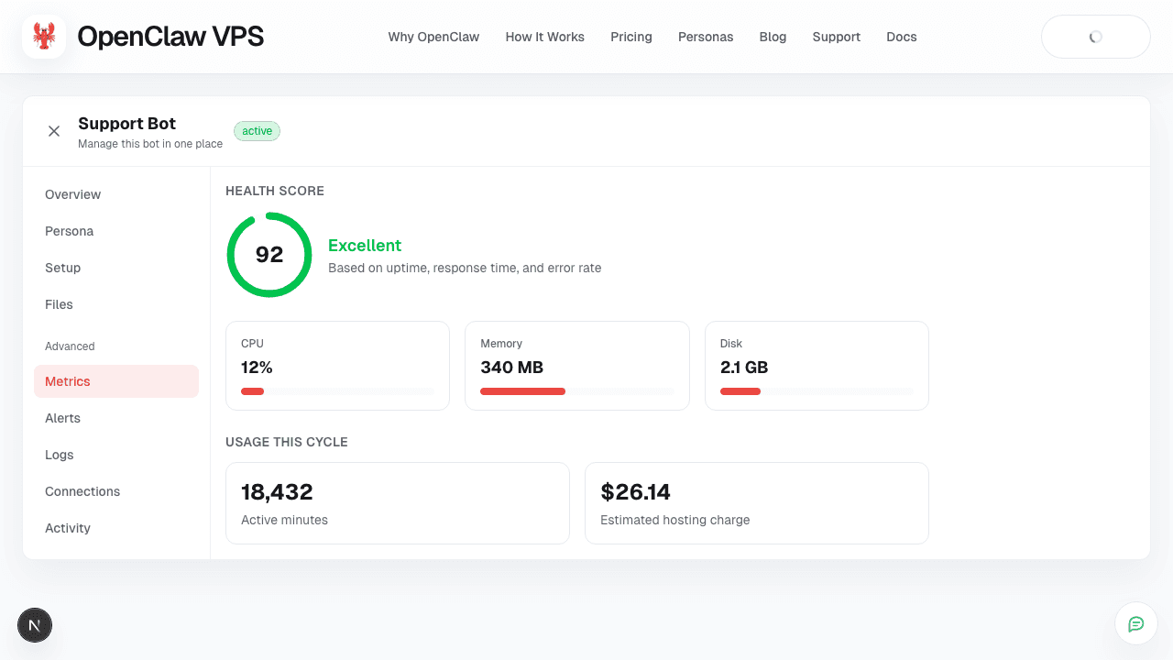Visit the Docs page

[901, 37]
